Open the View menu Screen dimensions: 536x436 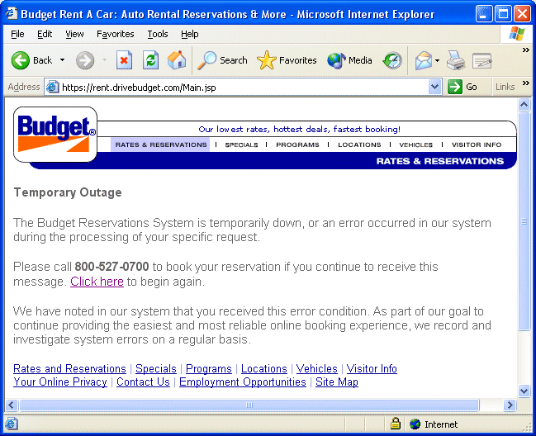[x=74, y=34]
